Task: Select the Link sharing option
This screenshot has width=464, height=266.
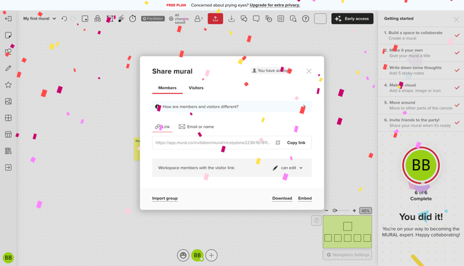Action: pyautogui.click(x=162, y=127)
